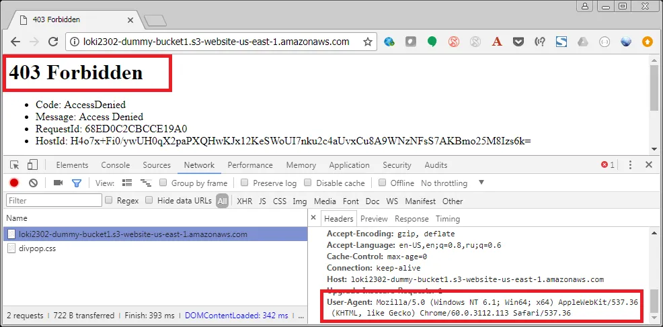The width and height of the screenshot is (663, 327).
Task: Check the Disable cache option
Action: 308,183
